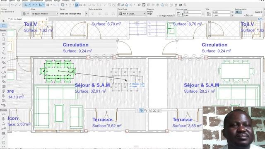Toggle the Ruler snap button in toolbar
265x149 pixels.
(41, 5)
